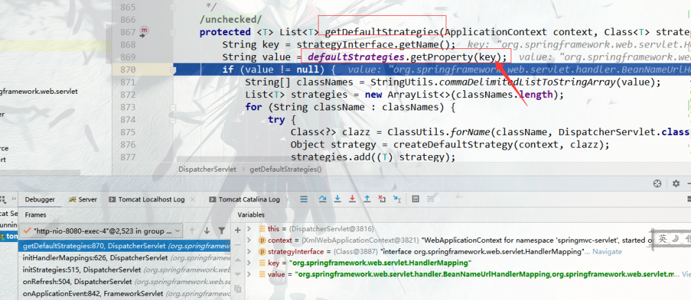Open the Tomcat Localhost Log tab
The width and height of the screenshot is (691, 300).
pyautogui.click(x=146, y=199)
